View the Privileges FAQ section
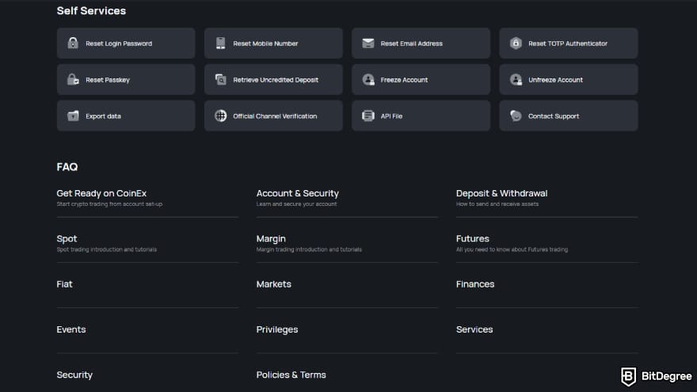Viewport: 697px width, 392px height. [x=277, y=329]
